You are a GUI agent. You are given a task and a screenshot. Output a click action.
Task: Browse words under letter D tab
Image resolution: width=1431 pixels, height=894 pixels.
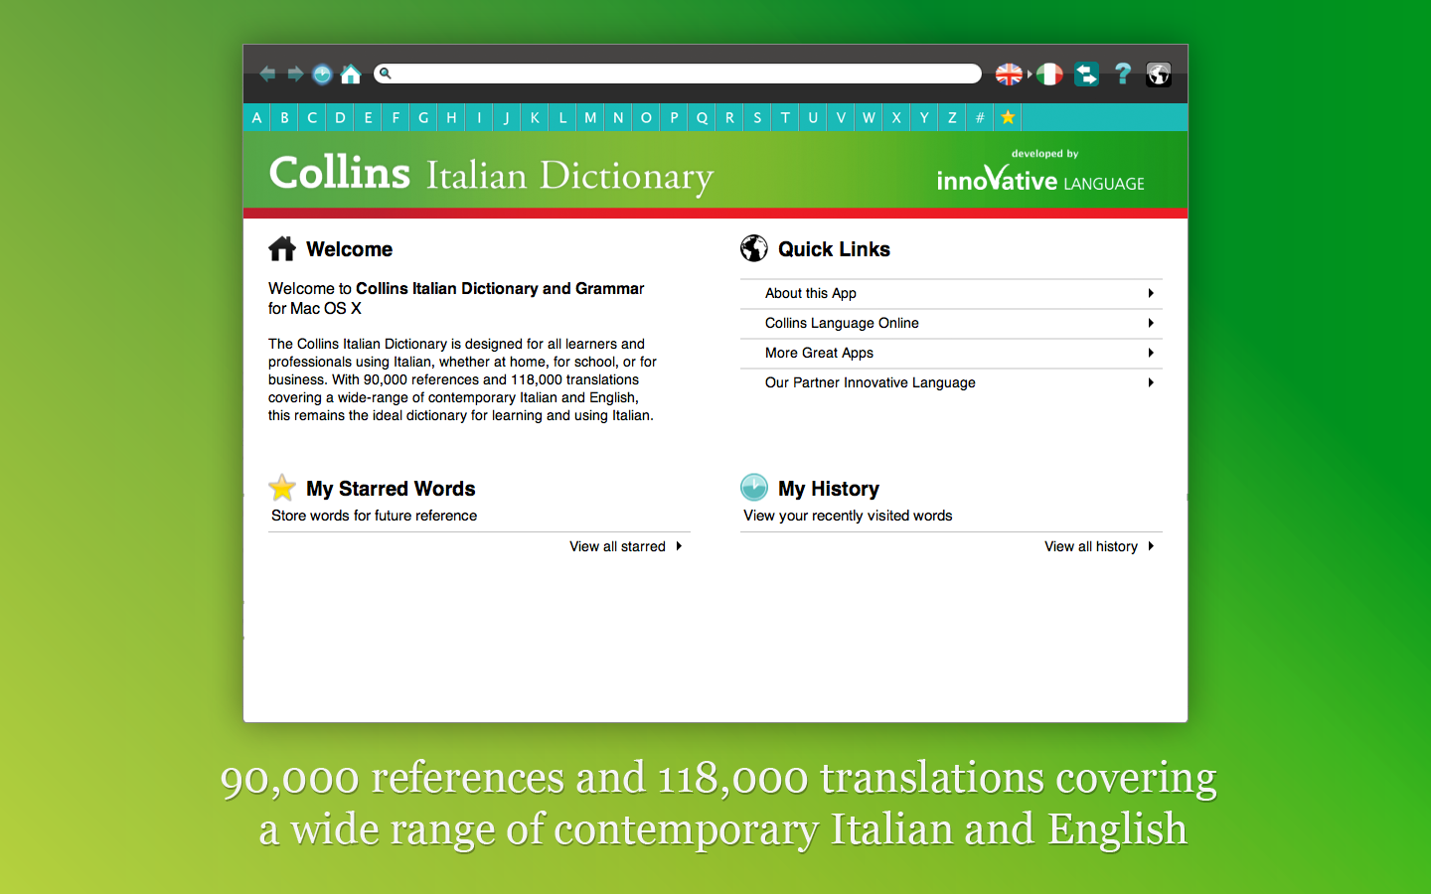point(340,117)
